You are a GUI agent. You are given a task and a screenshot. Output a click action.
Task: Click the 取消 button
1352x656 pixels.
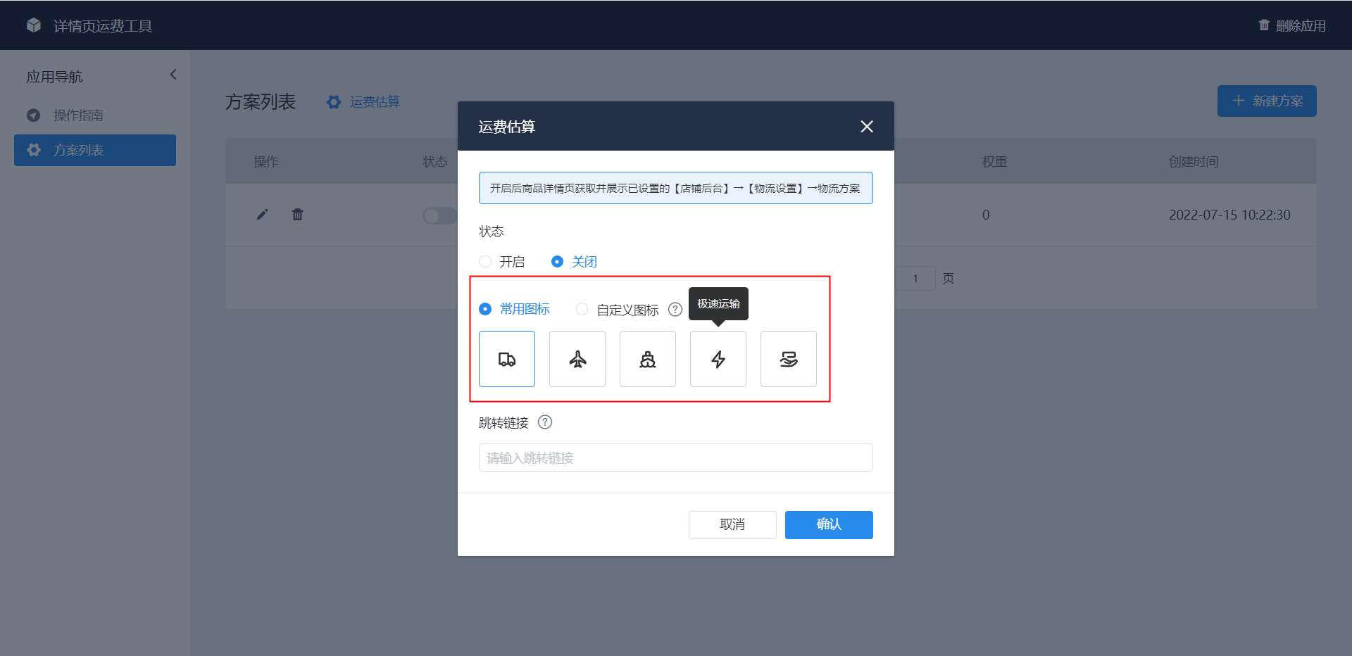coord(732,525)
